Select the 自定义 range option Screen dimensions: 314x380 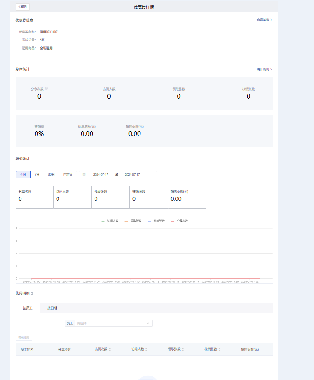coord(68,174)
